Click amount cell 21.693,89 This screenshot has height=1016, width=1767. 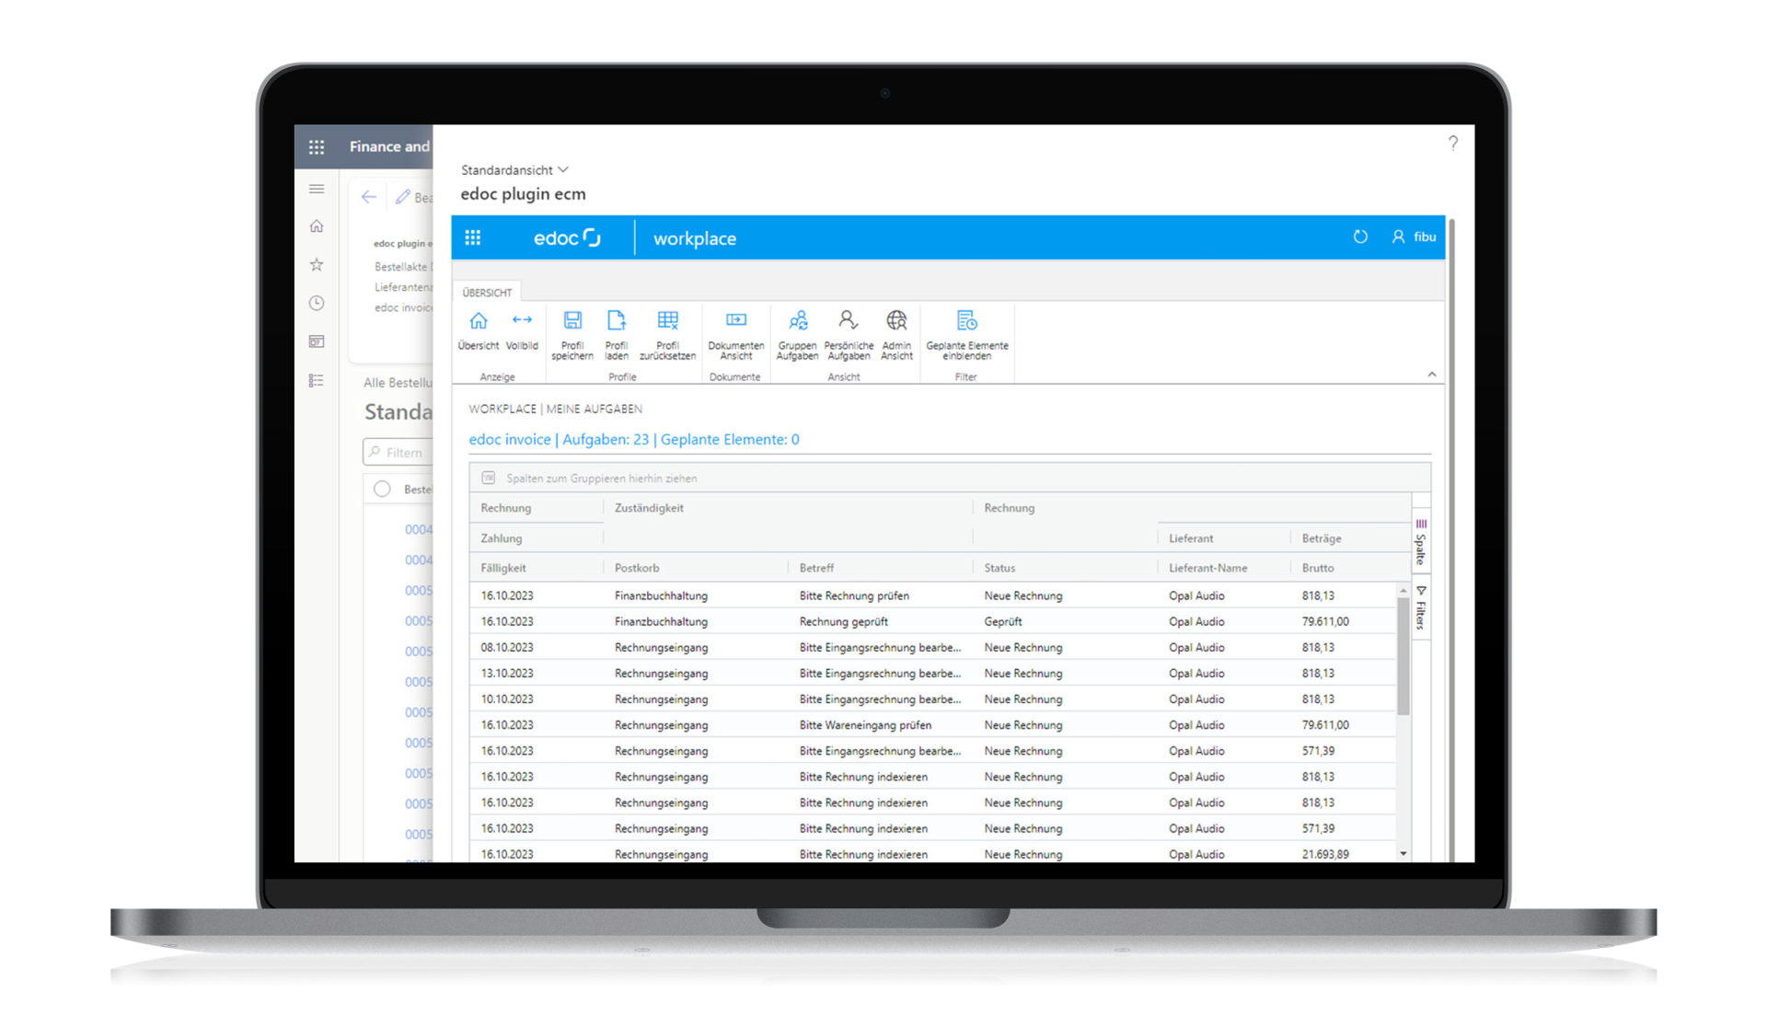1325,854
